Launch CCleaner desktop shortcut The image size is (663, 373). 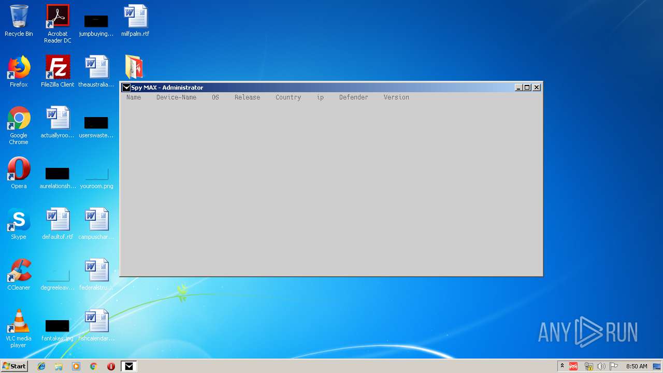pyautogui.click(x=19, y=275)
